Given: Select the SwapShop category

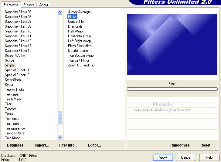Looking at the screenshot, I should tap(13, 80).
